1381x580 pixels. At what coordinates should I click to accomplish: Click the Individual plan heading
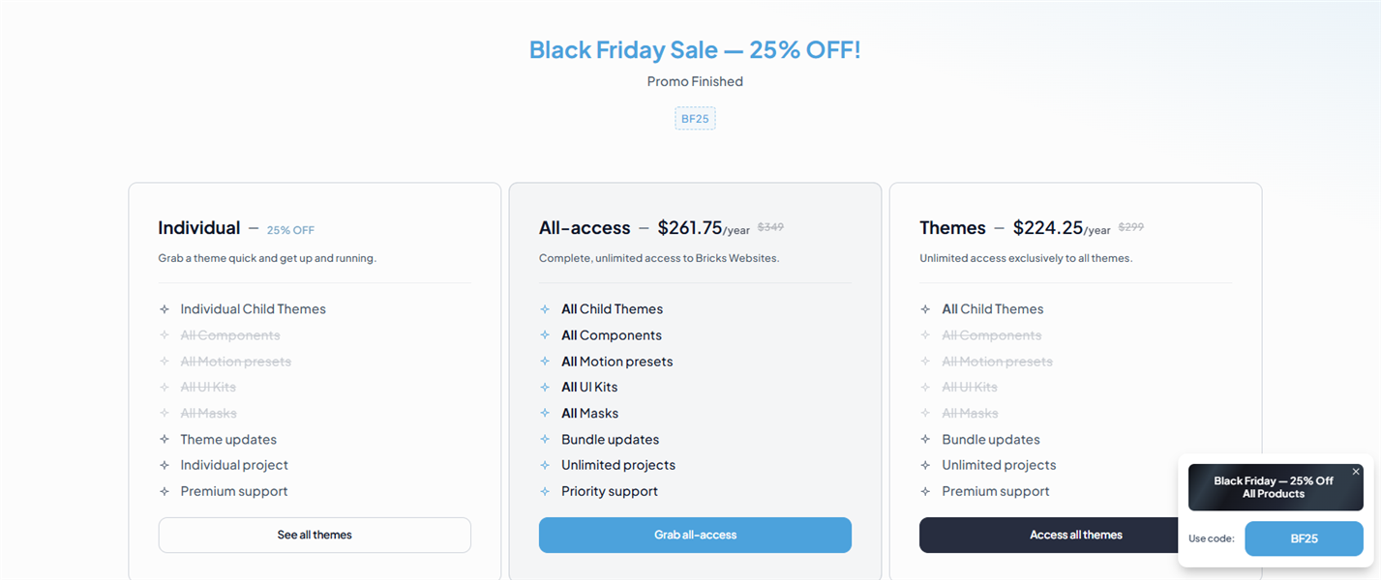pyautogui.click(x=199, y=228)
